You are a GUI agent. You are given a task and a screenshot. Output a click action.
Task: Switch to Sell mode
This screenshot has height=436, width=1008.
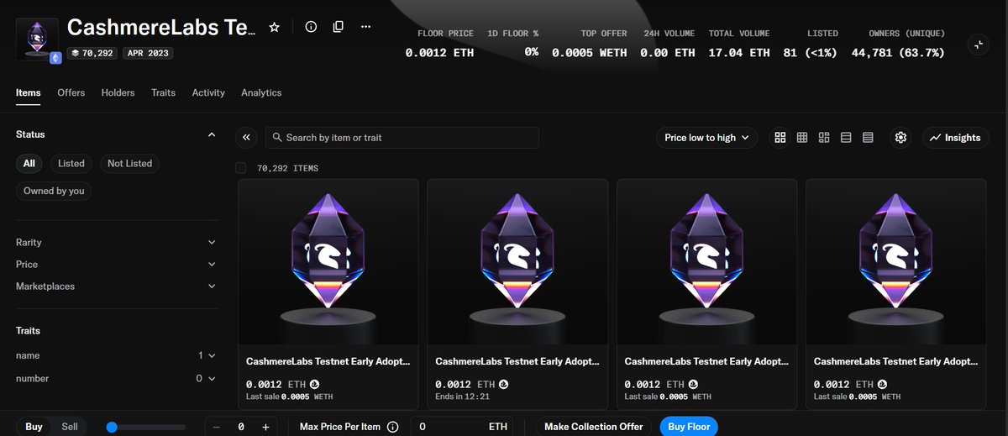70,427
